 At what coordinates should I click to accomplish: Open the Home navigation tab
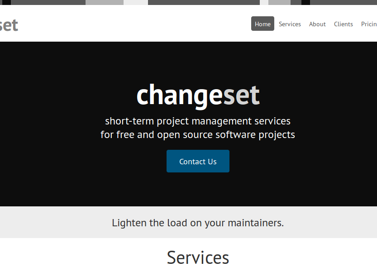click(262, 24)
